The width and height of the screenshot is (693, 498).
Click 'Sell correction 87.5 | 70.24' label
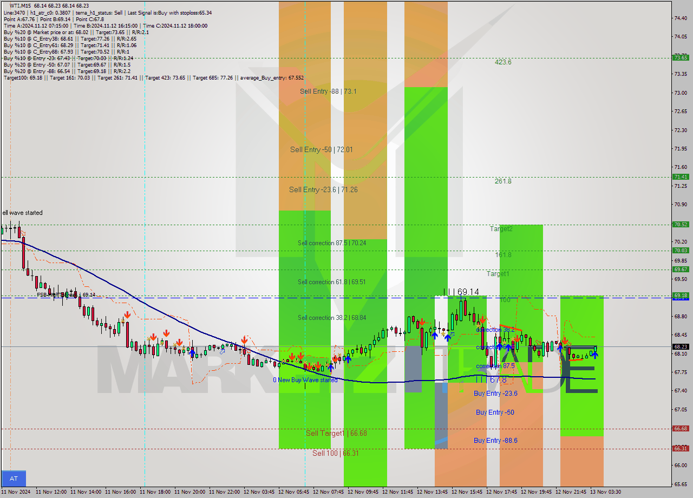pyautogui.click(x=332, y=243)
